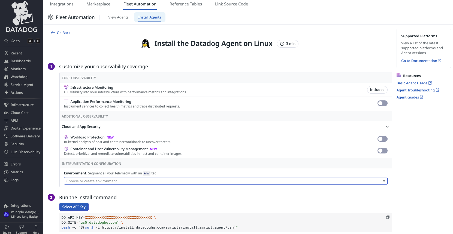This screenshot has width=453, height=234.
Task: Open the environment dropdown
Action: tap(226, 181)
